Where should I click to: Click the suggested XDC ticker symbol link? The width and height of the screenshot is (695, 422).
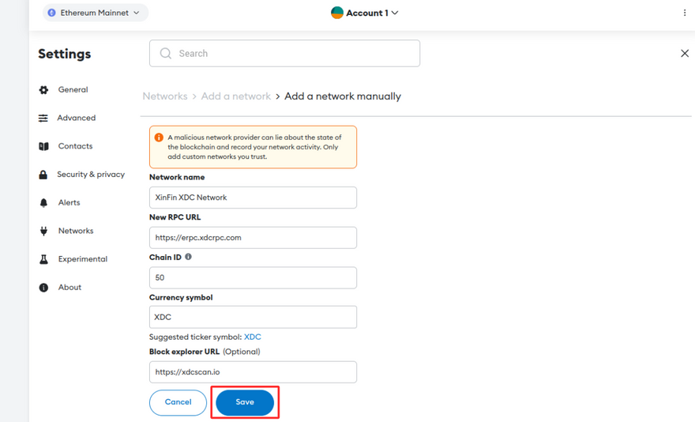pos(253,337)
